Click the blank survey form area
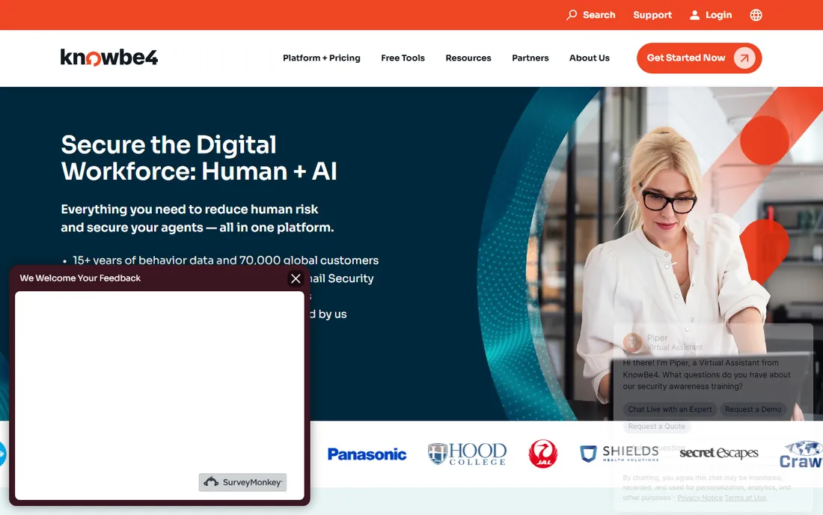Screen dimensions: 823x515 159,394
